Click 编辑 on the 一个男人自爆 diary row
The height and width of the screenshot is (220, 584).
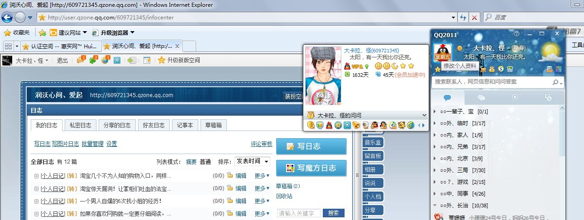[241, 201]
